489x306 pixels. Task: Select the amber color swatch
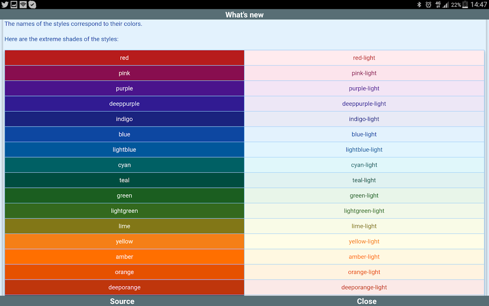click(124, 257)
